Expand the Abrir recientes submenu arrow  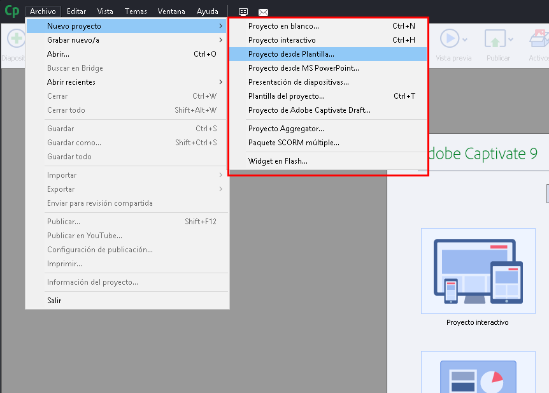220,82
